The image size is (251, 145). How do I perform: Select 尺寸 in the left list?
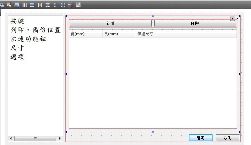[x=17, y=48]
